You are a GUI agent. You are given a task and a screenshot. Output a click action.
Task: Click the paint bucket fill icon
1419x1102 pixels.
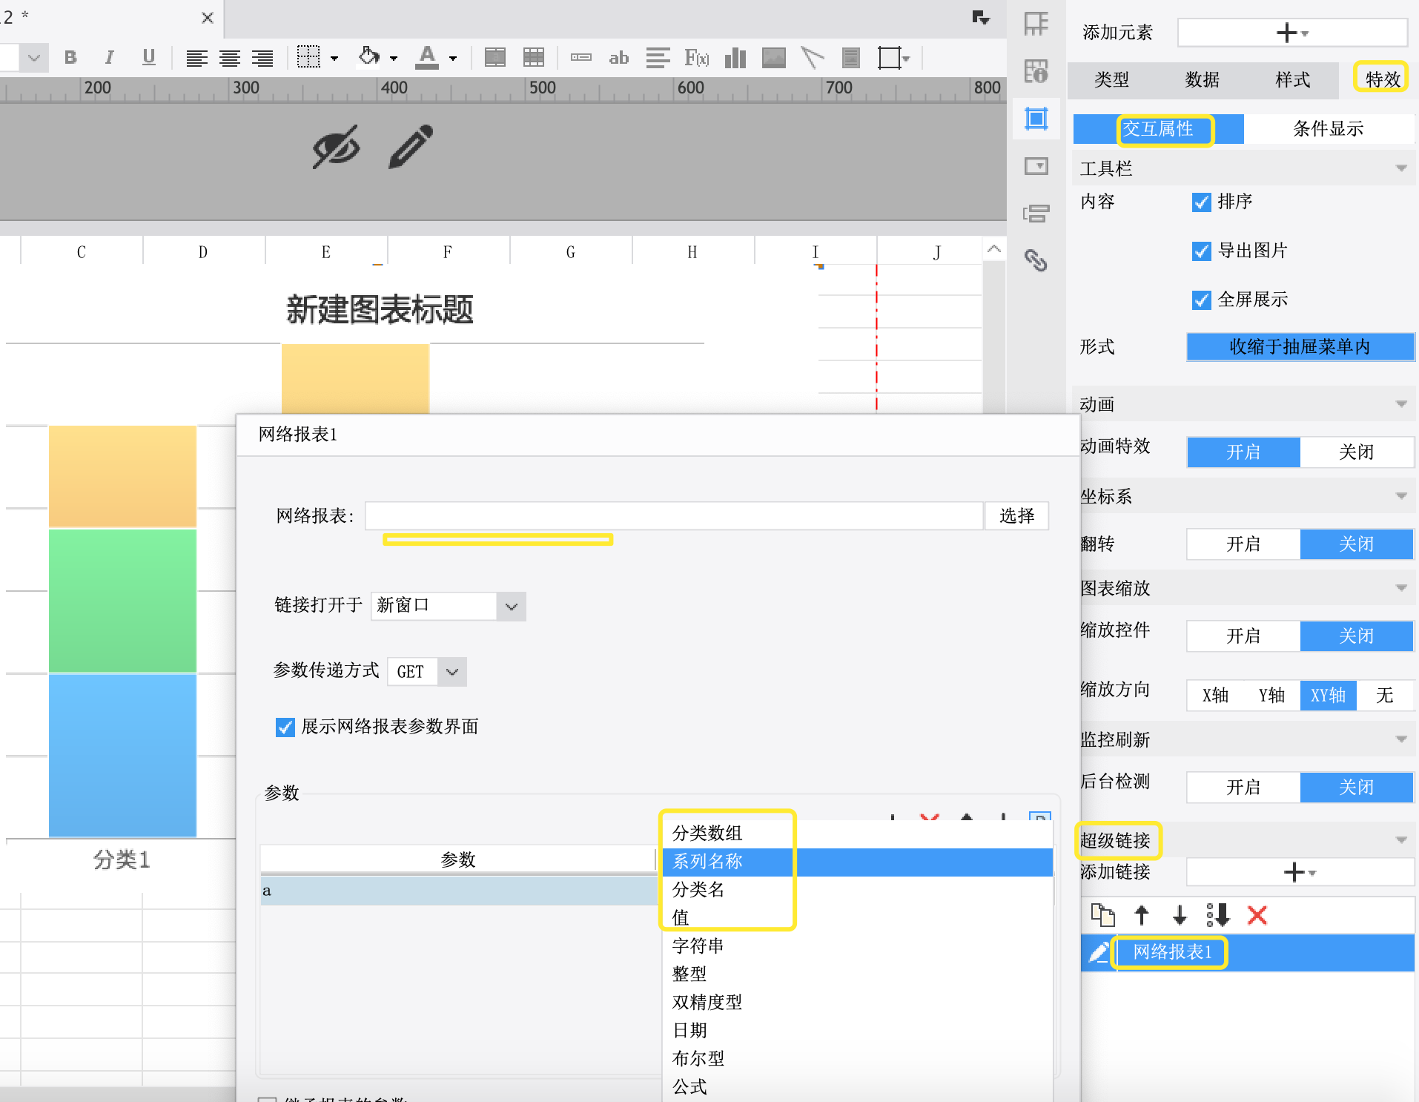pos(369,57)
